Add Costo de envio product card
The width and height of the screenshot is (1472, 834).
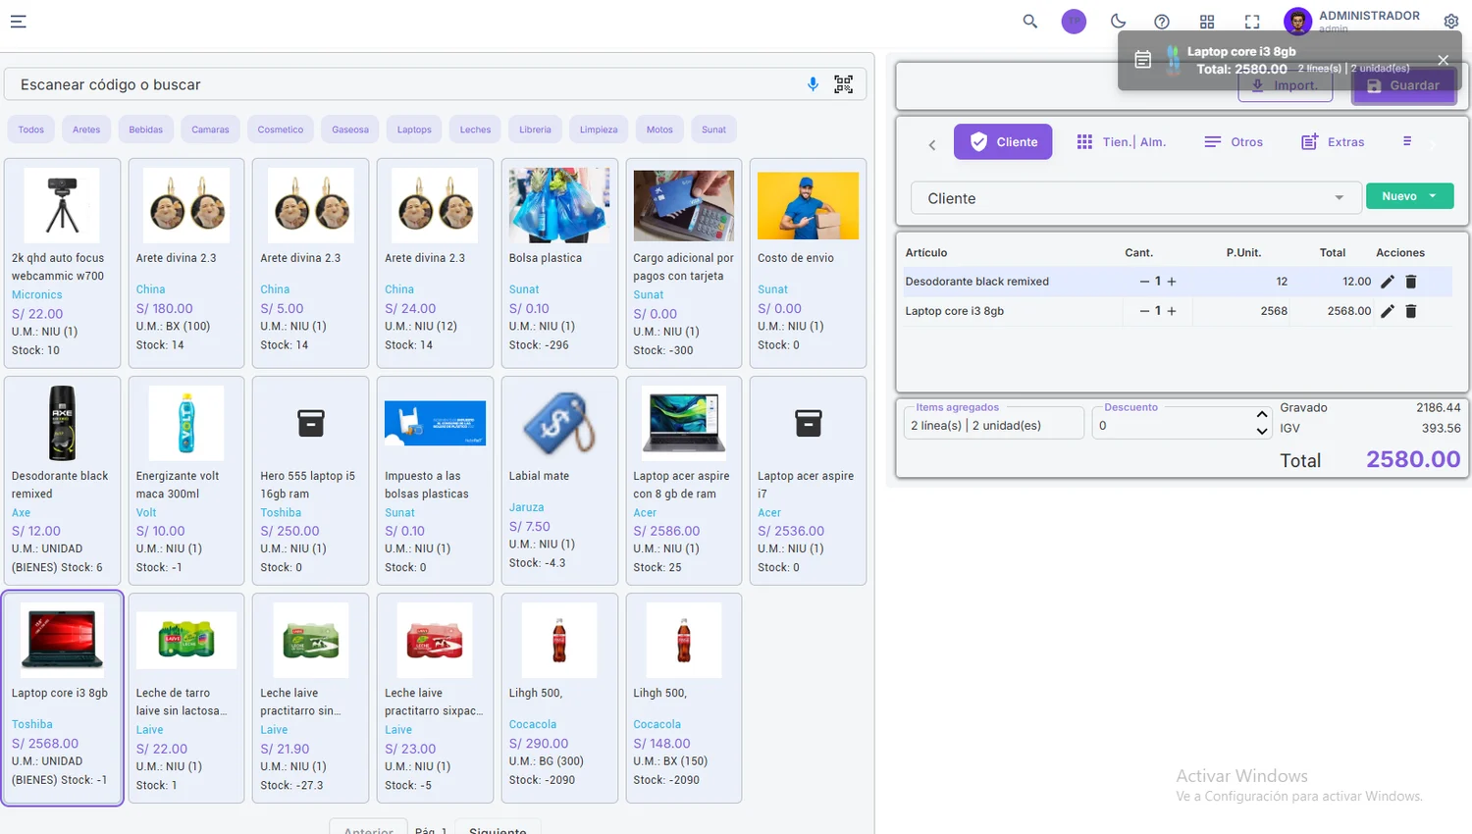pos(808,263)
